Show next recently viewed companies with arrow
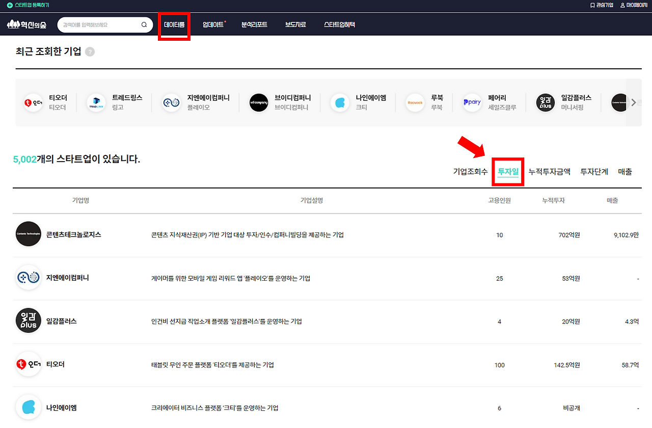 (x=634, y=102)
